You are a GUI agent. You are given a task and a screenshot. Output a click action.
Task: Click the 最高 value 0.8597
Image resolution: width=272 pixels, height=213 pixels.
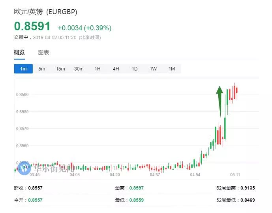[137, 188]
